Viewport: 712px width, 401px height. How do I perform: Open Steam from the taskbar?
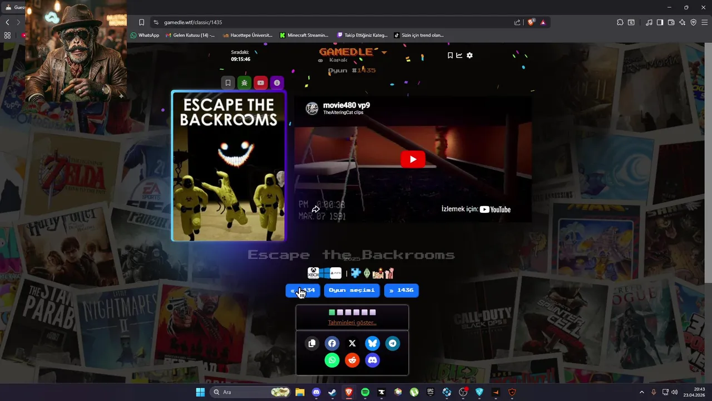(333, 392)
